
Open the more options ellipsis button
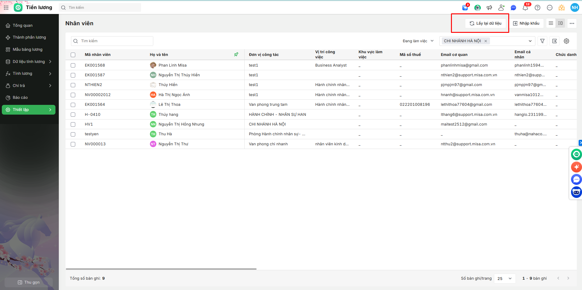[x=572, y=23]
